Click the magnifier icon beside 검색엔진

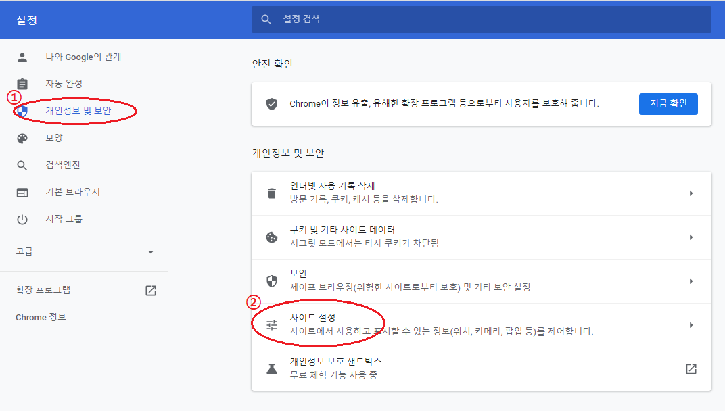click(x=22, y=165)
